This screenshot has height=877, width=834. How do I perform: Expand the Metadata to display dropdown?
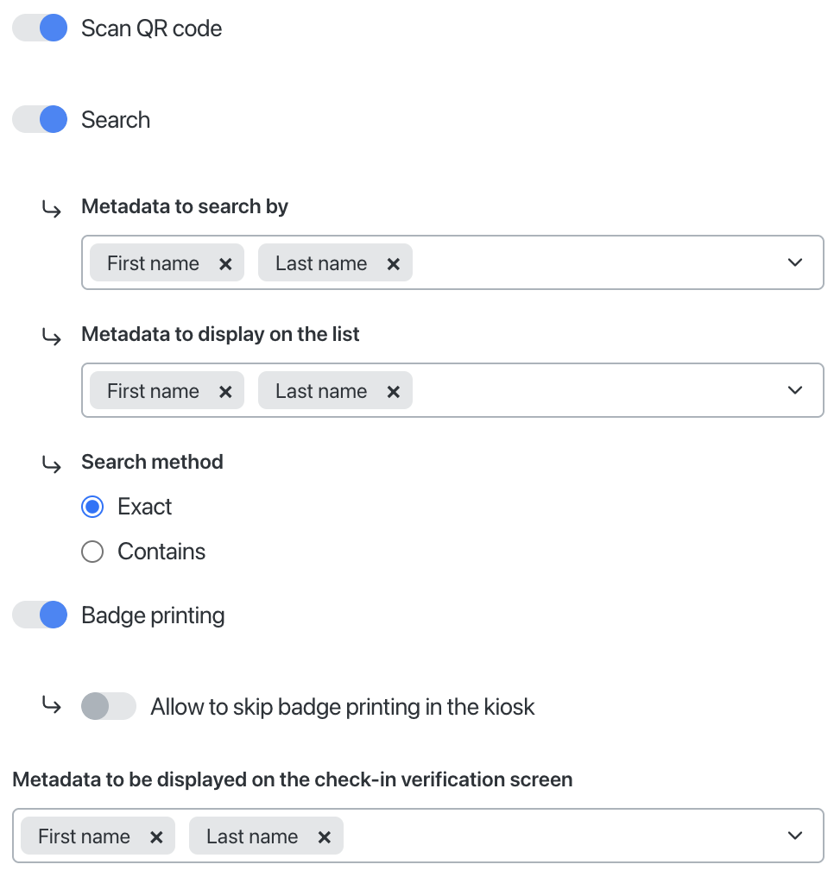pos(794,390)
